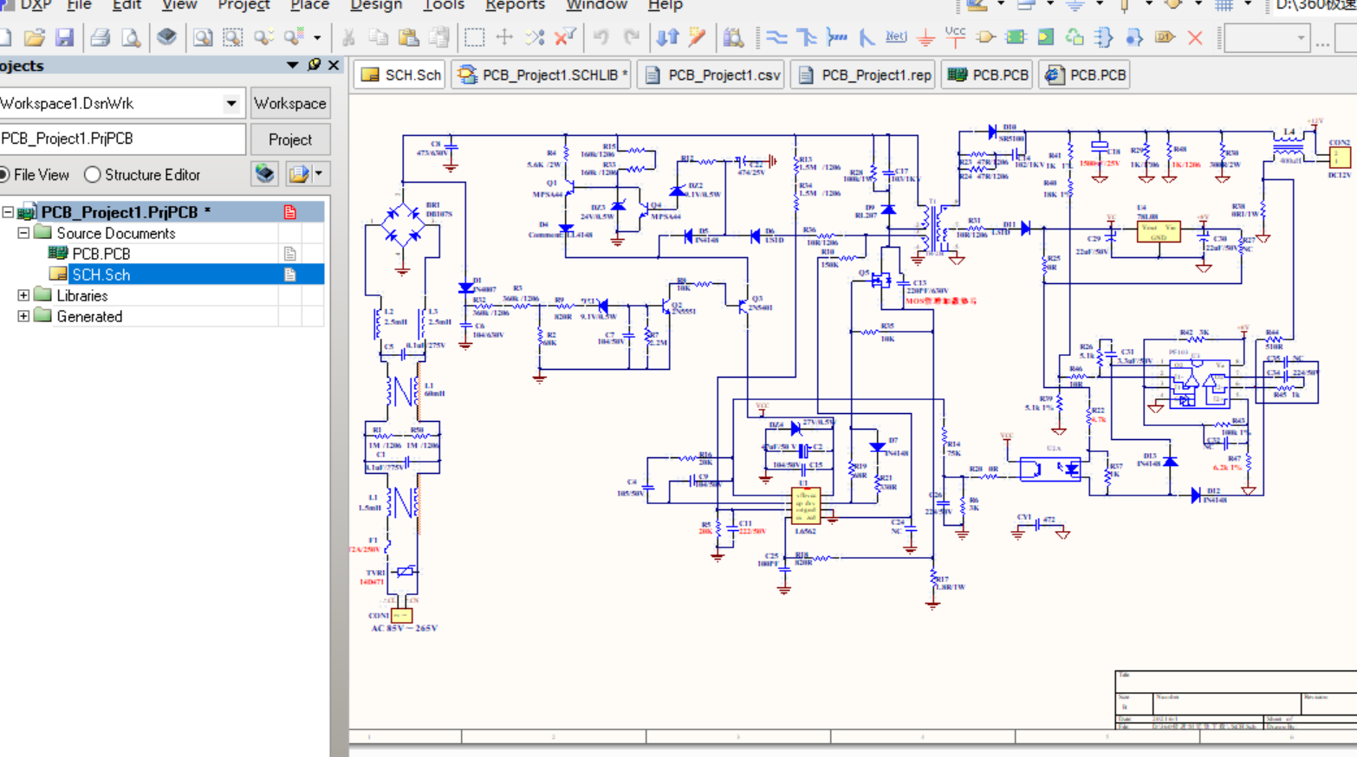Select the Place Bus Entry tool
Viewport: 1357px width, 757px height.
[x=867, y=37]
